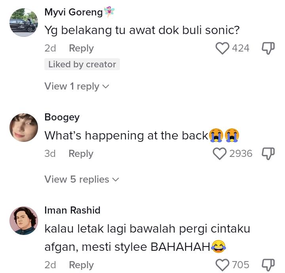Screen dimensions: 285x273
Task: Dislike Iman Rashid's comment
Action: [268, 265]
